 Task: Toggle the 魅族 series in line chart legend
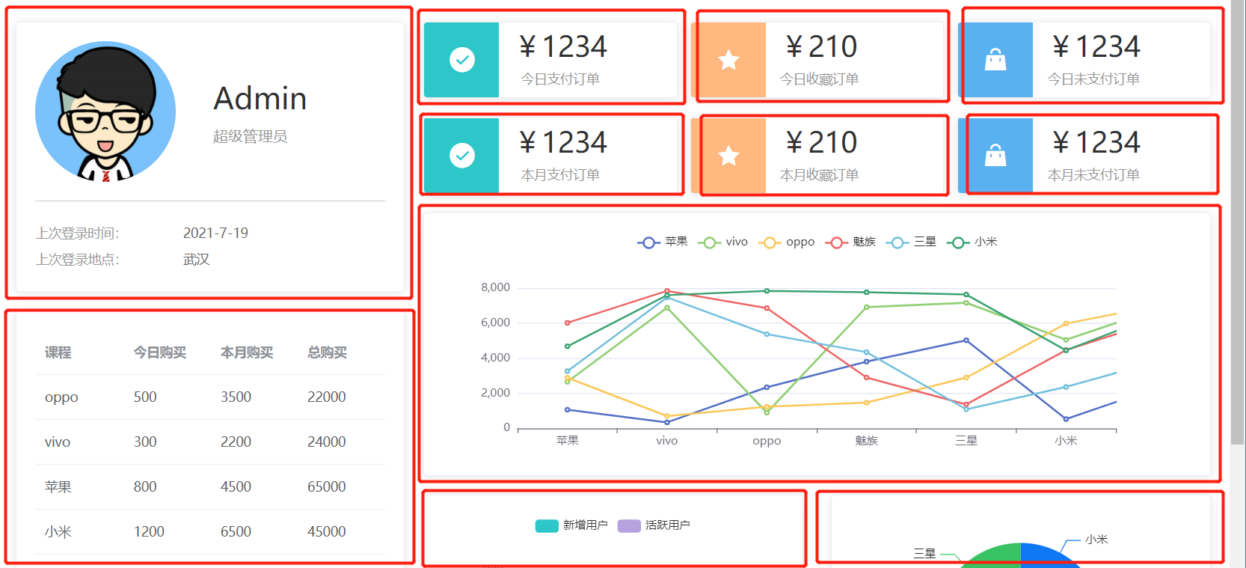tap(850, 242)
